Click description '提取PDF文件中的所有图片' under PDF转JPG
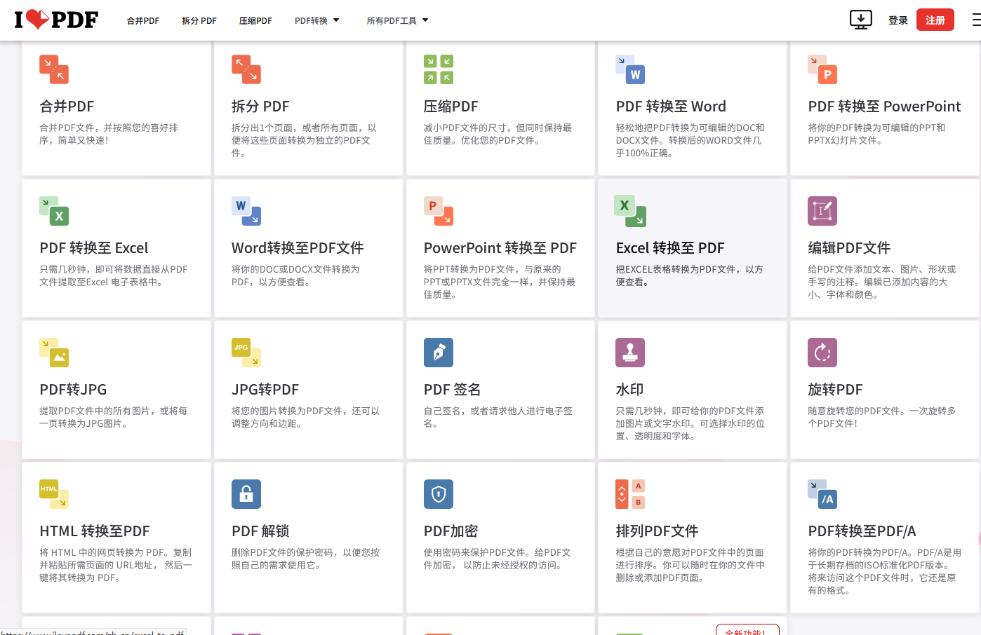The image size is (981, 635). 114,417
